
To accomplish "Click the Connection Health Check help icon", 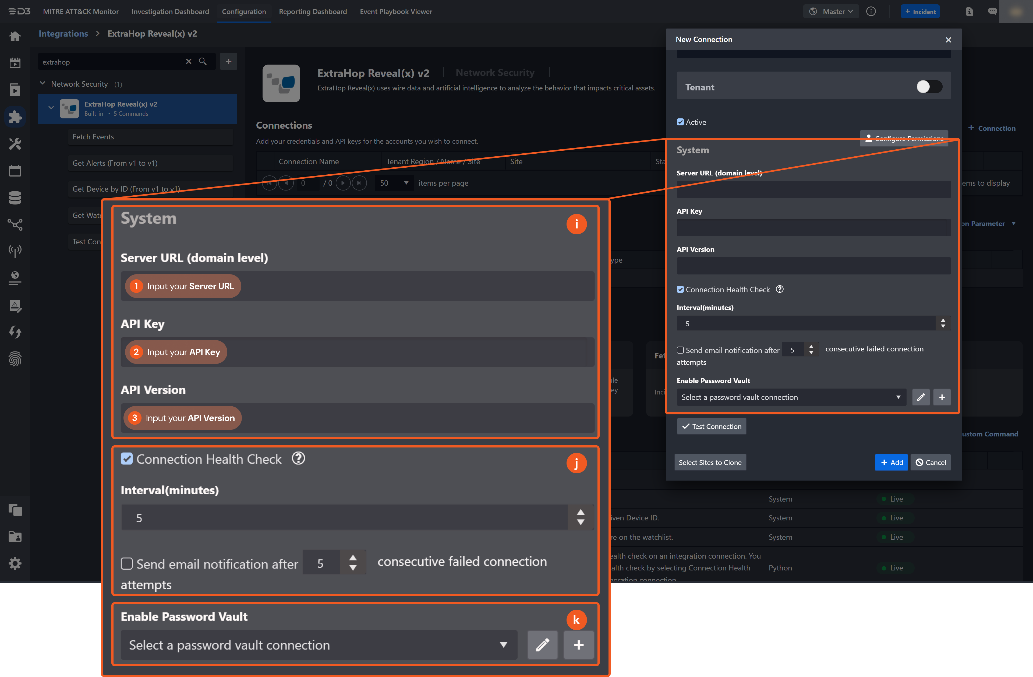I will (780, 289).
